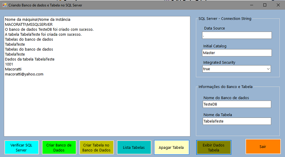Click Criar Tabela no Banco de Dados
Viewport: 285px width, 157px height.
point(96,147)
